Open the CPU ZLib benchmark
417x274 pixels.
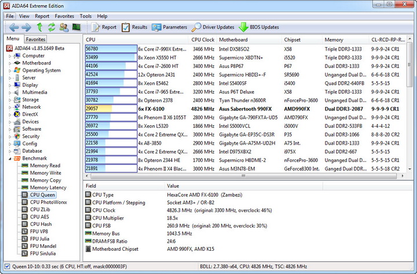[40, 210]
